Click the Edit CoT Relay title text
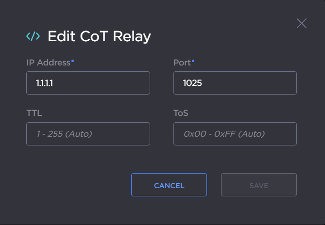Viewport: 325px width, 225px height. coord(99,36)
